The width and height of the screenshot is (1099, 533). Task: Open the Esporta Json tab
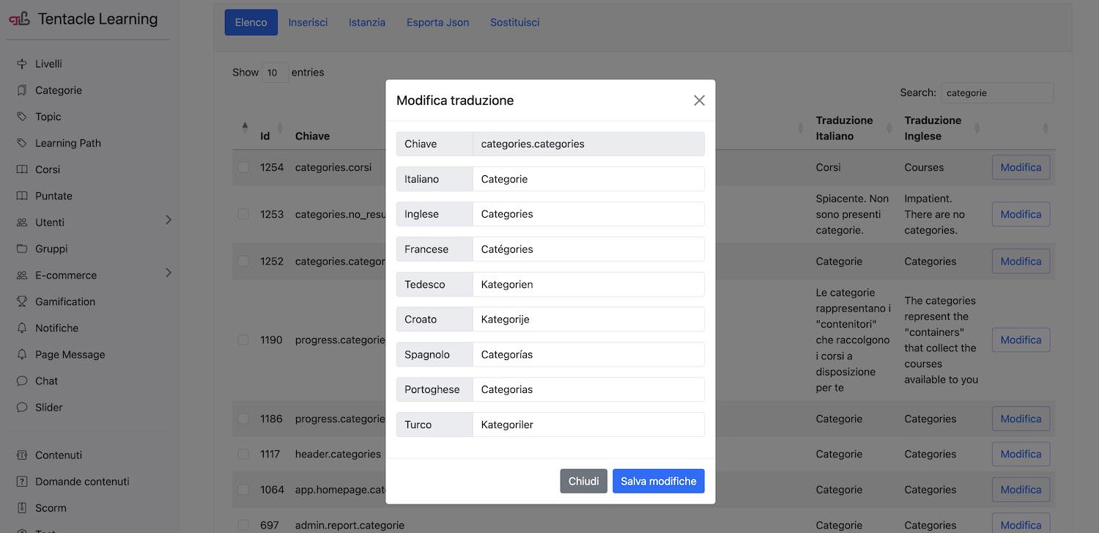click(437, 23)
